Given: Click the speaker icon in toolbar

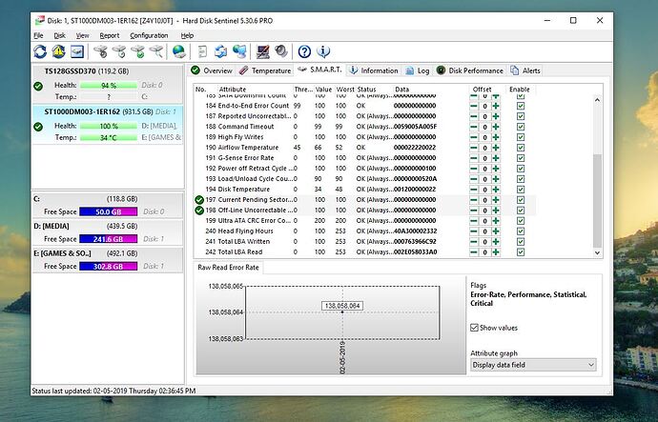Looking at the screenshot, I should pos(280,51).
